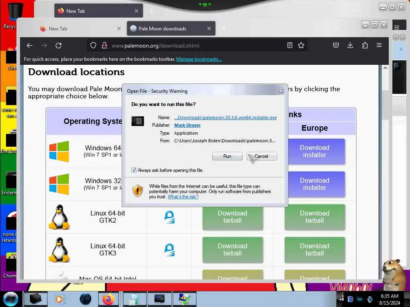Open What's the risk? link
Image resolution: width=410 pixels, height=307 pixels.
(183, 197)
